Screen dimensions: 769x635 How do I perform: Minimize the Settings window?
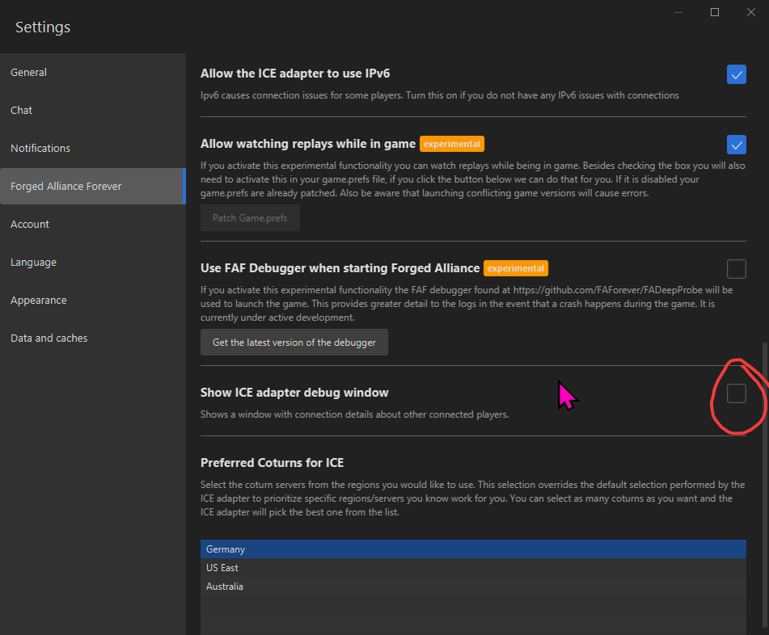678,12
